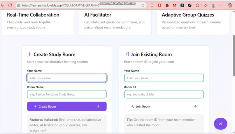Screen dimensions: 235x134
Task: Click the browser back arrow
Action: click(x=3, y=6)
